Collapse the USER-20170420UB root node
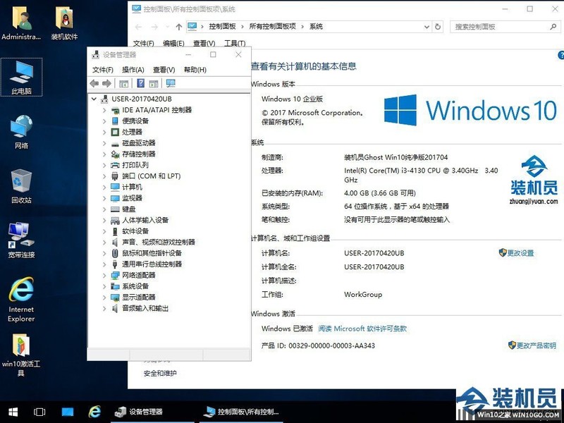This screenshot has height=423, width=564. coord(94,99)
